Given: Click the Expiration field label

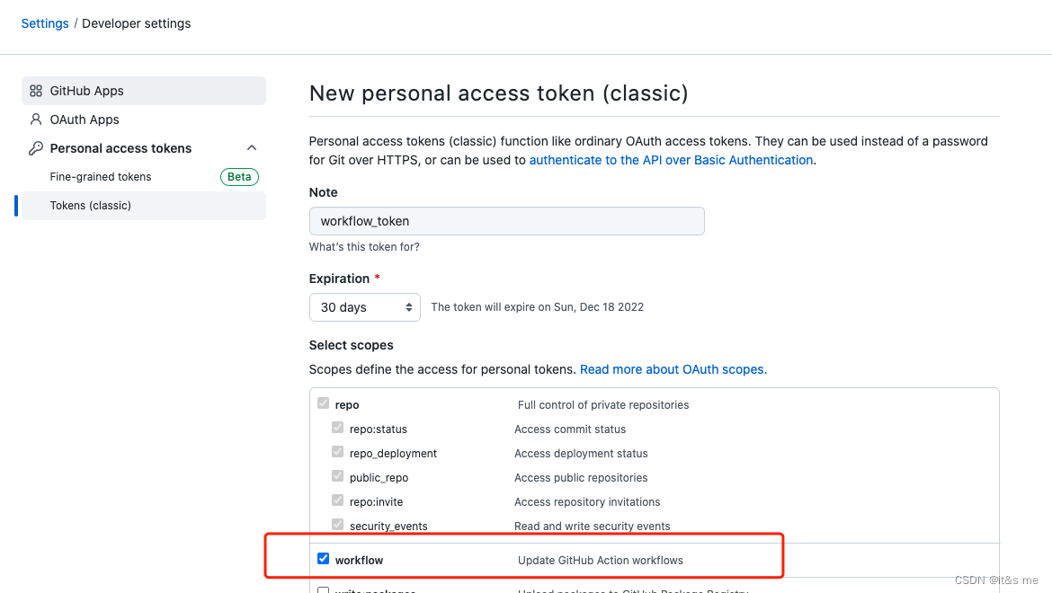Looking at the screenshot, I should pyautogui.click(x=340, y=279).
